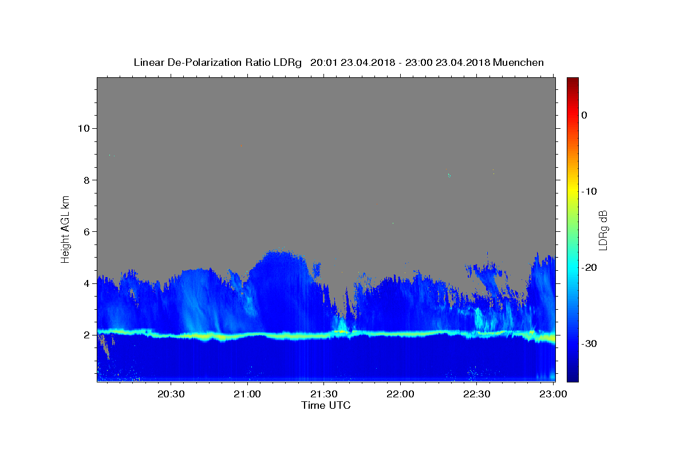Image resolution: width=687 pixels, height=458 pixels.
Task: Click the 22:00 time tick label
Action: pyautogui.click(x=400, y=394)
